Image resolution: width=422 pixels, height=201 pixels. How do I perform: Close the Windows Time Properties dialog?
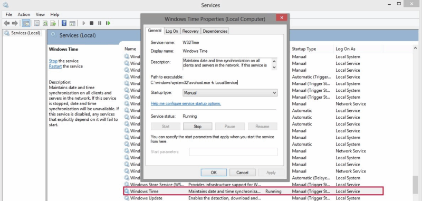point(282,18)
